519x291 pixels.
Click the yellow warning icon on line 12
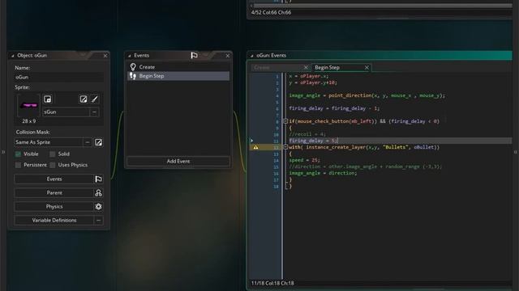[256, 147]
